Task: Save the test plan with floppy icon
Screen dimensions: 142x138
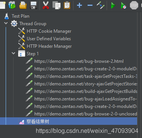Action: coord(34,5)
